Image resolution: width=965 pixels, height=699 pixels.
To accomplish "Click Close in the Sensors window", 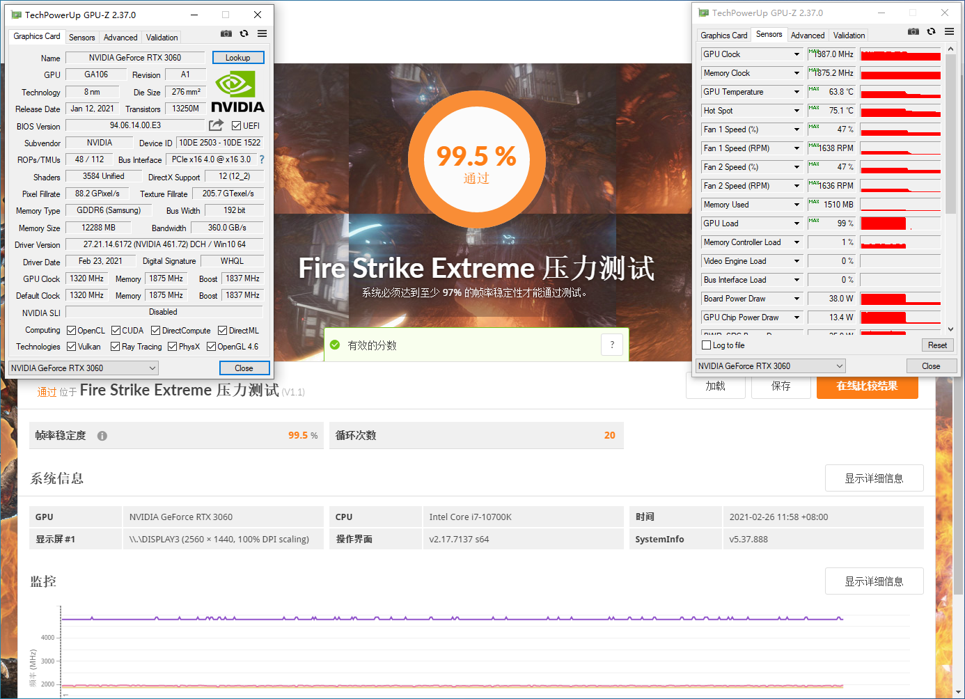I will pyautogui.click(x=931, y=366).
